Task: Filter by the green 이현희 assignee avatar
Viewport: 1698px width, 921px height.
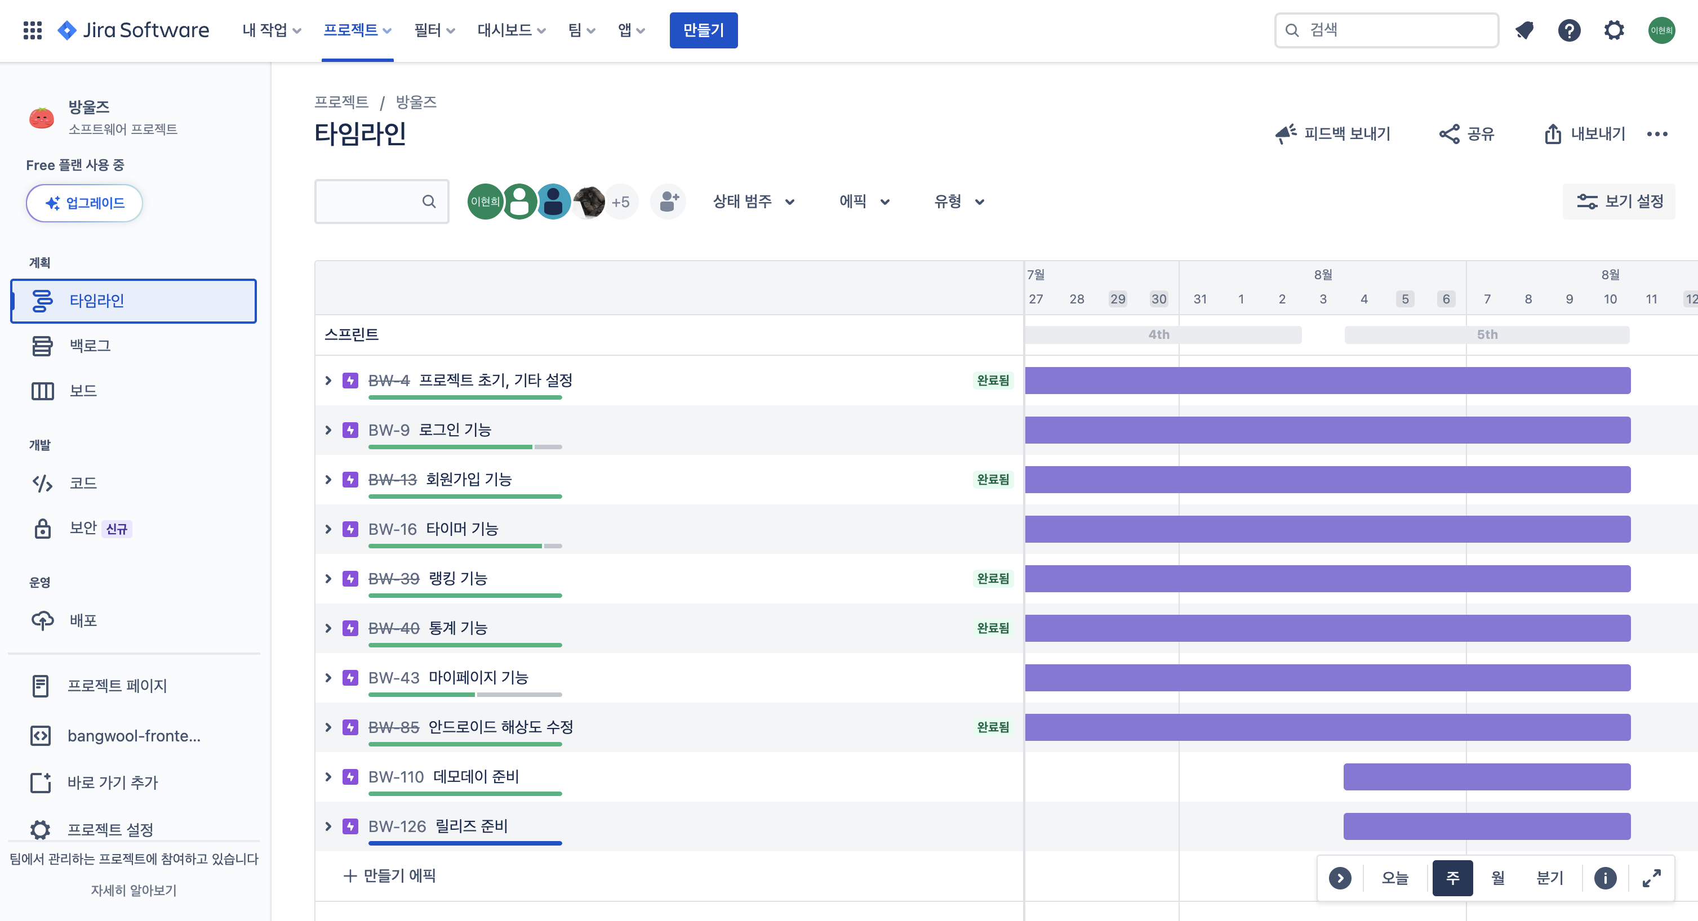Action: 485,202
